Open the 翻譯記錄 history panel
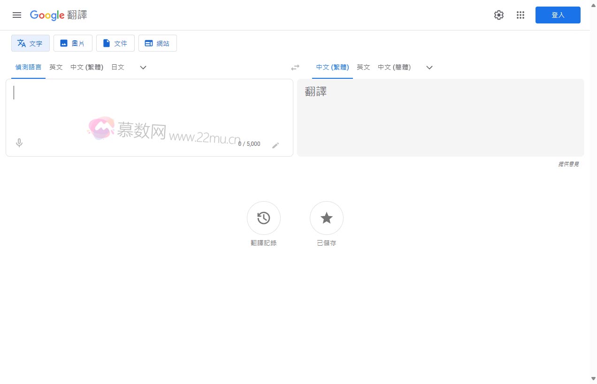This screenshot has width=597, height=384. [x=263, y=218]
